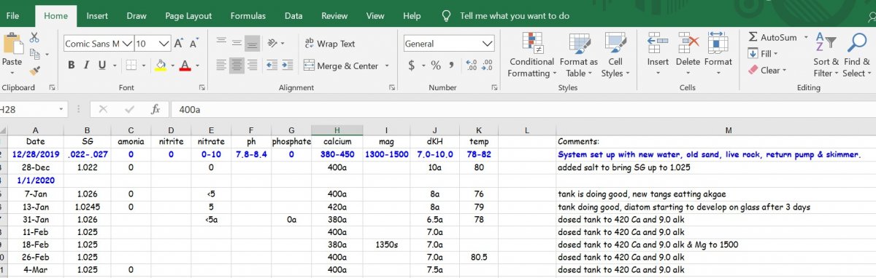Click Increase Decimal icon
This screenshot has width=876, height=278.
[x=471, y=65]
